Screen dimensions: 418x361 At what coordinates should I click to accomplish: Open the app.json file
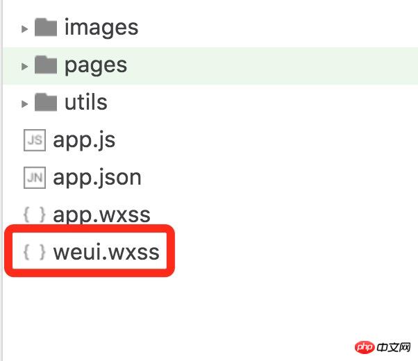click(x=97, y=178)
